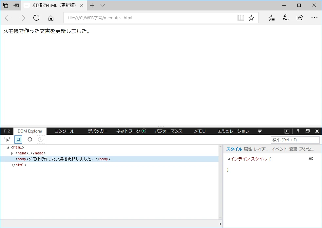Show tab previews chevron
Viewport: 322px width, 228px height.
point(103,5)
